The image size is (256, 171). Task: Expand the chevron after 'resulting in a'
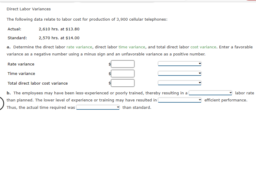pos(230,93)
